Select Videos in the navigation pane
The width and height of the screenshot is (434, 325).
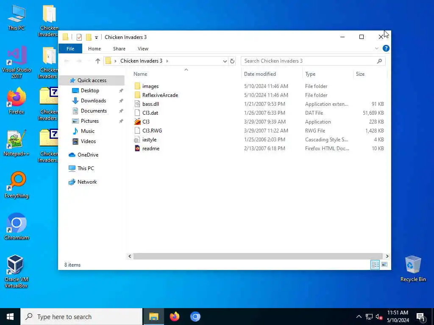pyautogui.click(x=88, y=141)
